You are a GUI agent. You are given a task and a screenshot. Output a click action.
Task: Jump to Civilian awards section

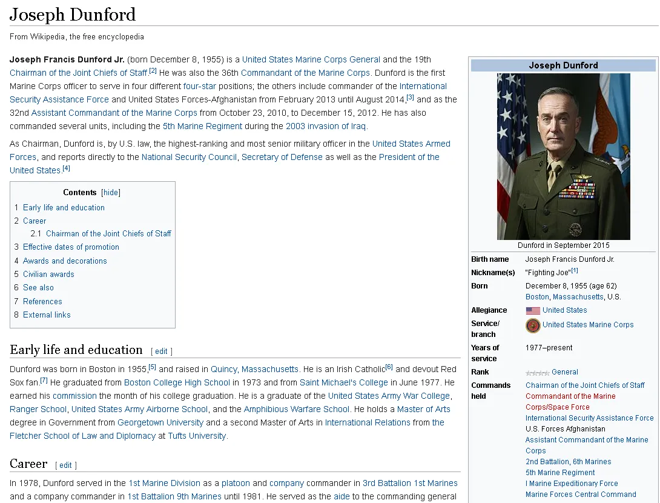coord(48,275)
